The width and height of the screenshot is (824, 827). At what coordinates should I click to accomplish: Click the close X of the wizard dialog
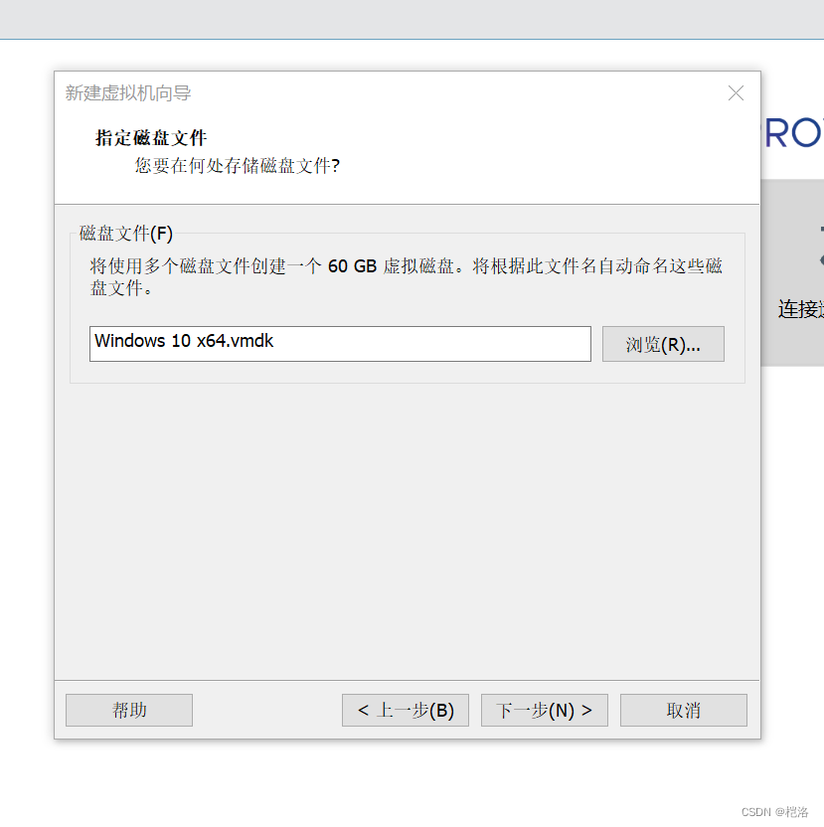736,92
